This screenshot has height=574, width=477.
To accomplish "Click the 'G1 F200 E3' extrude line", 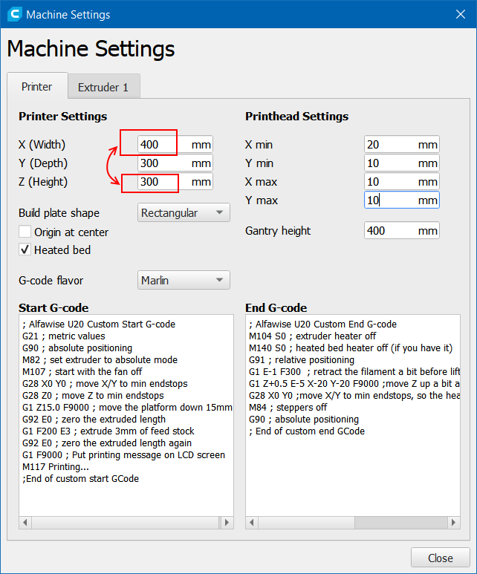I will [x=108, y=431].
